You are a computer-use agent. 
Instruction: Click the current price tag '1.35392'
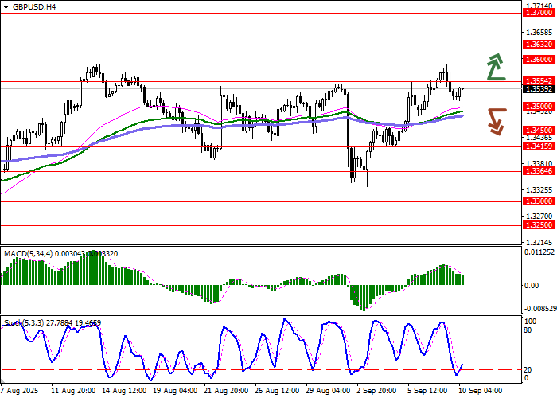(x=539, y=89)
